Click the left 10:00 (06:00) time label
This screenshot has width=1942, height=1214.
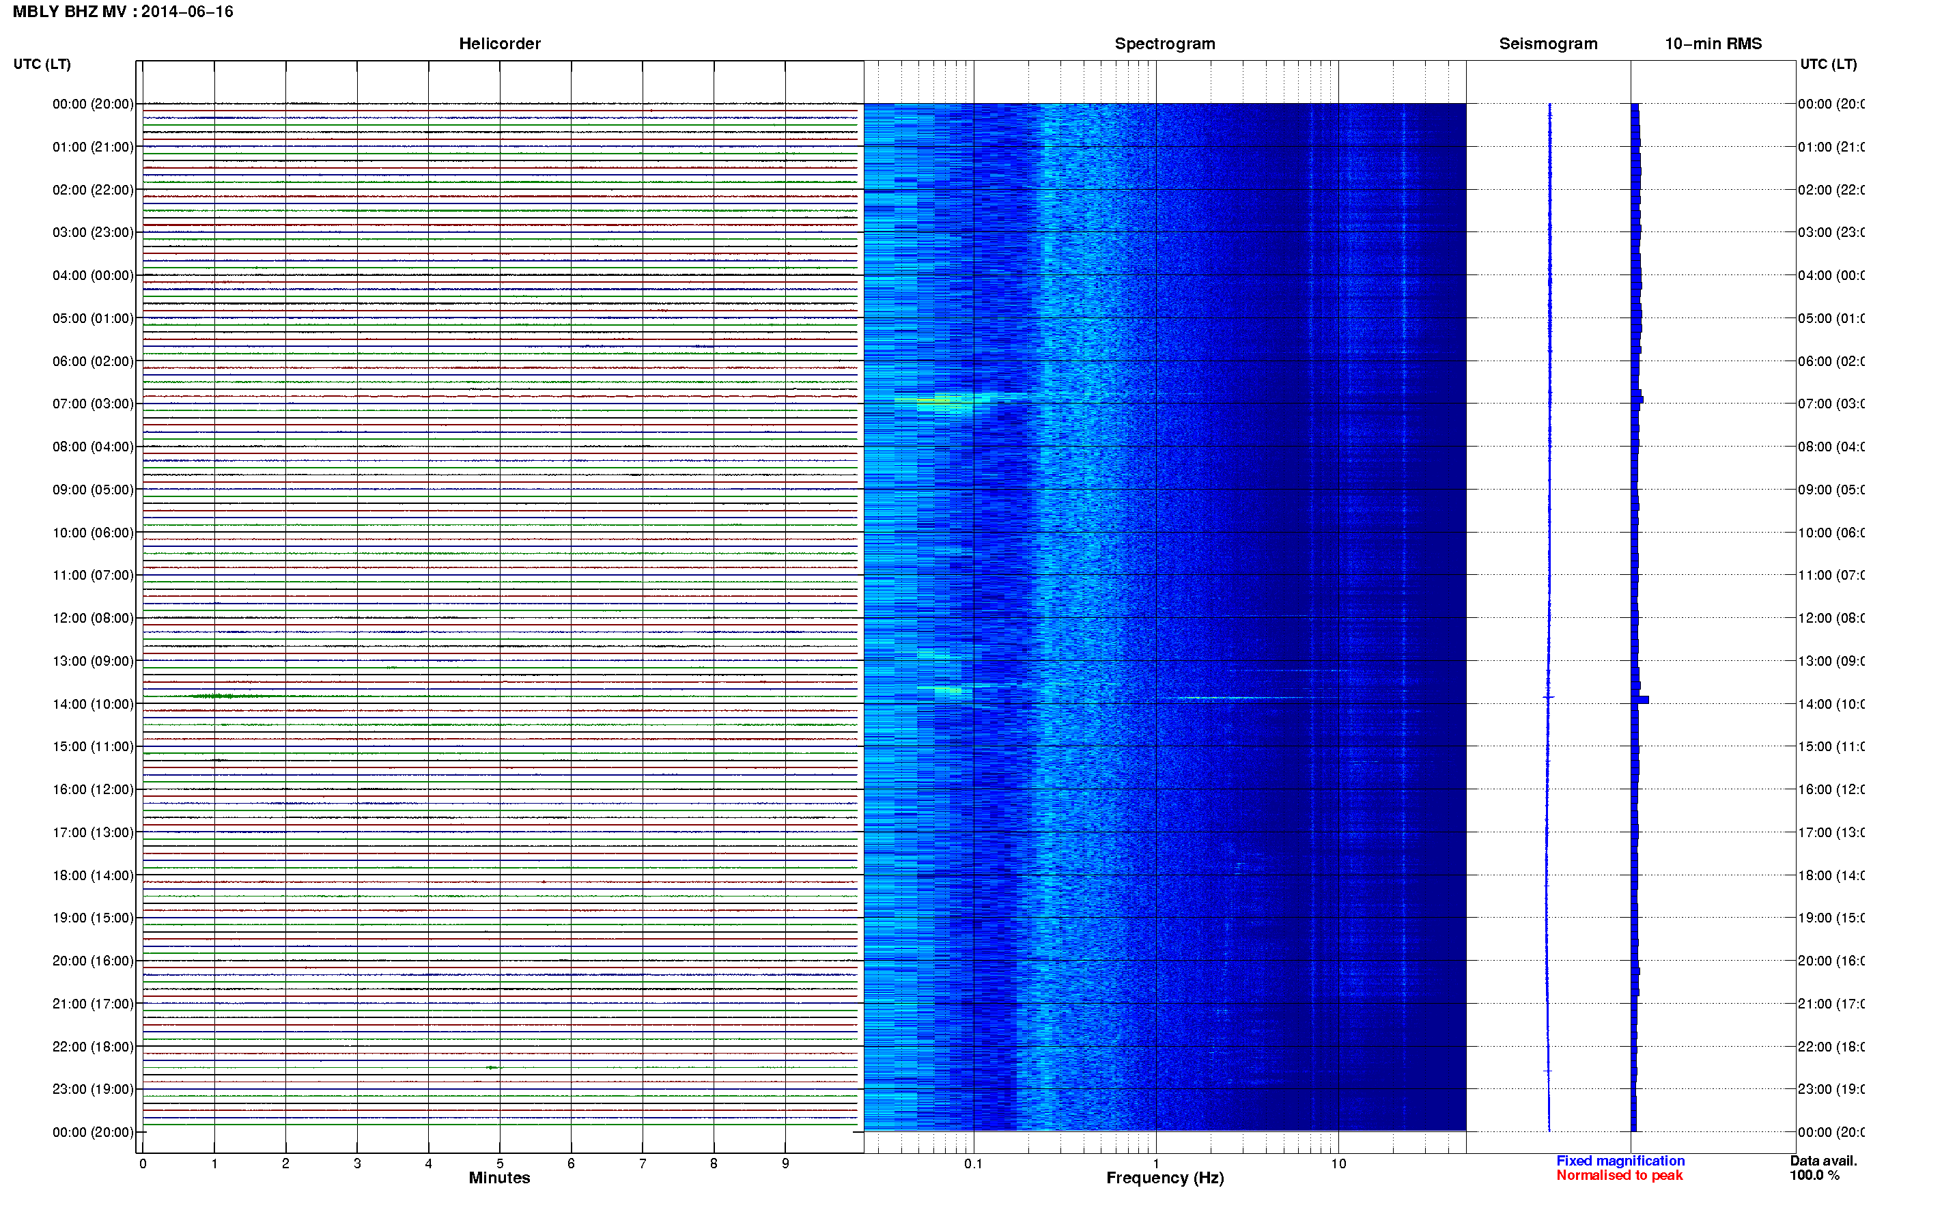click(93, 533)
